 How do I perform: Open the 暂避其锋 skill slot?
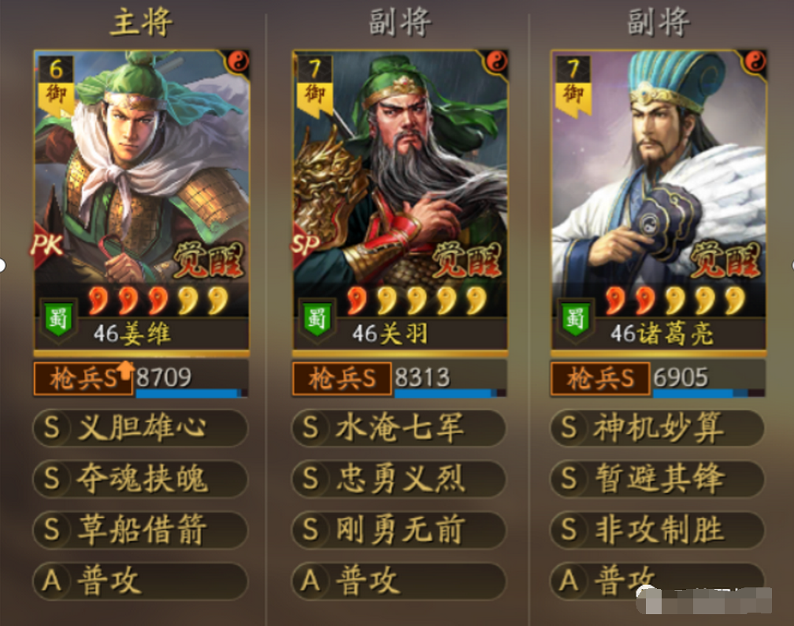(657, 479)
